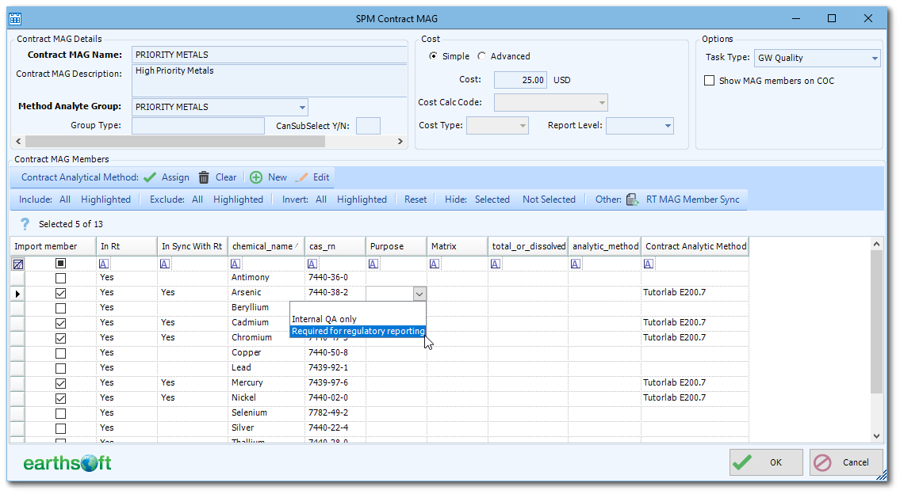Viewport: 900px width, 494px height.
Task: Enable Show MAG members on COC
Action: pos(709,79)
